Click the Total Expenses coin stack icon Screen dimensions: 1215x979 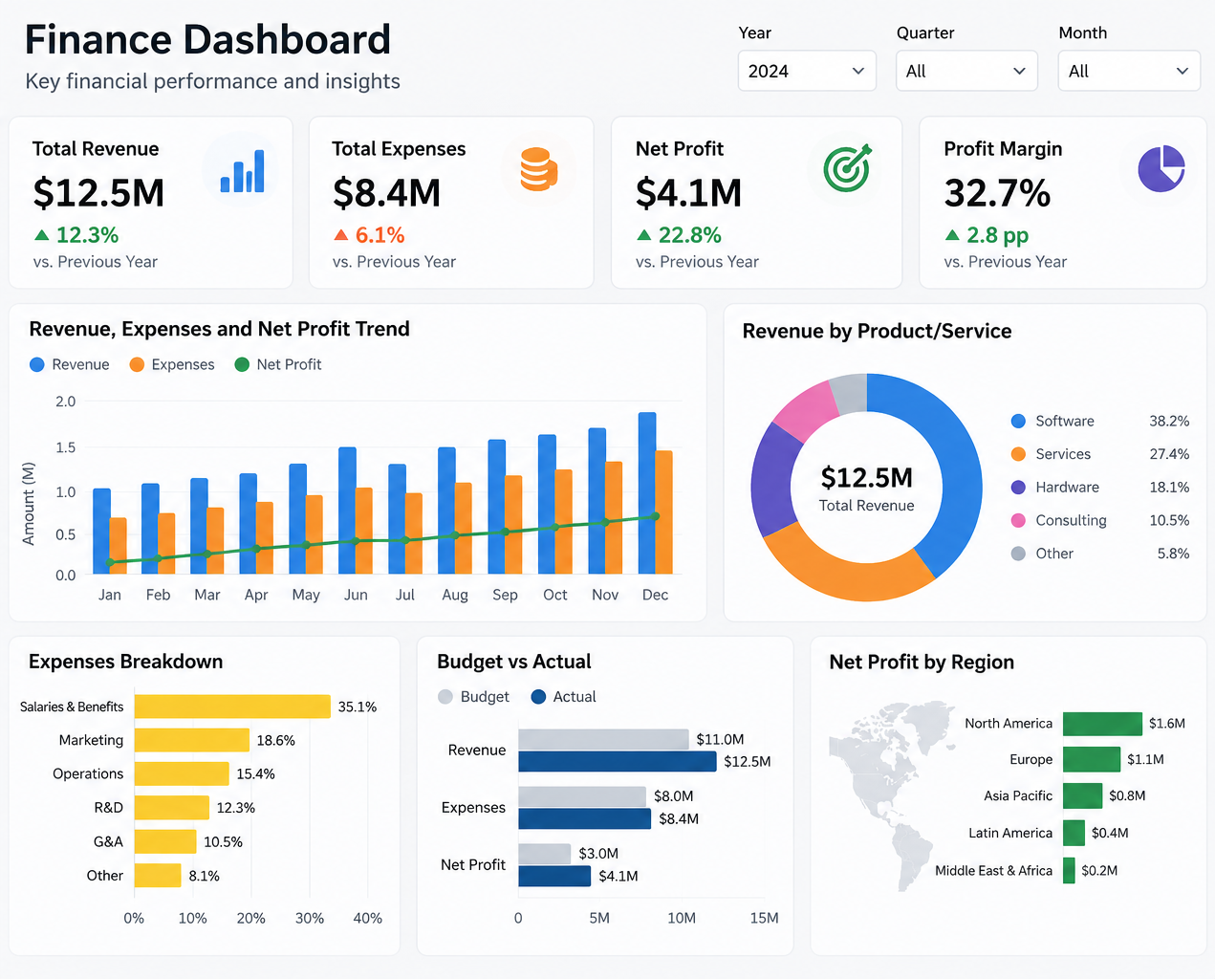click(x=539, y=169)
